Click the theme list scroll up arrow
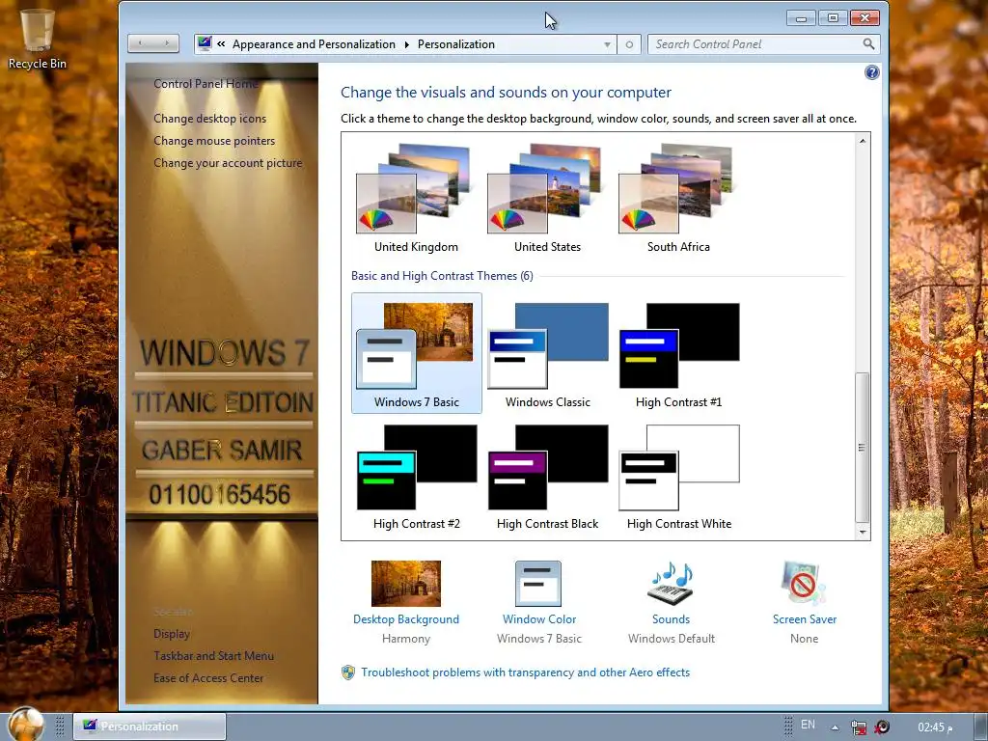This screenshot has width=988, height=741. click(x=863, y=141)
